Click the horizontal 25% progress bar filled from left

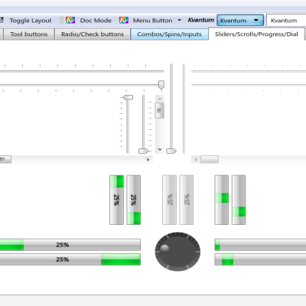(70, 245)
